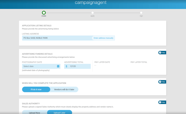Click the Select date photography field
186x114 pixels.
pyautogui.click(x=41, y=66)
